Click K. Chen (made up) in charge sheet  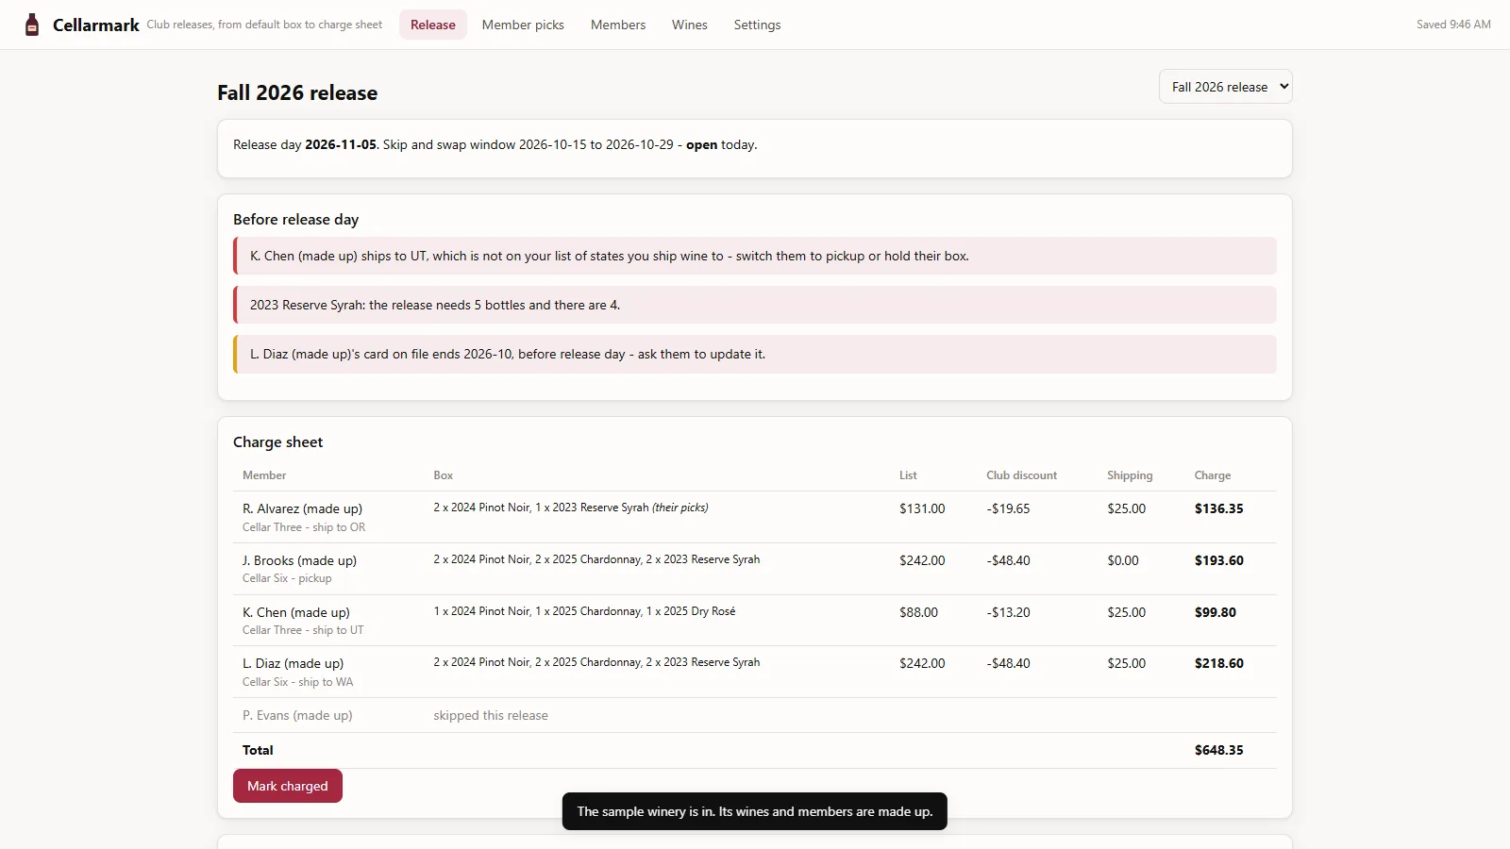pyautogui.click(x=296, y=612)
